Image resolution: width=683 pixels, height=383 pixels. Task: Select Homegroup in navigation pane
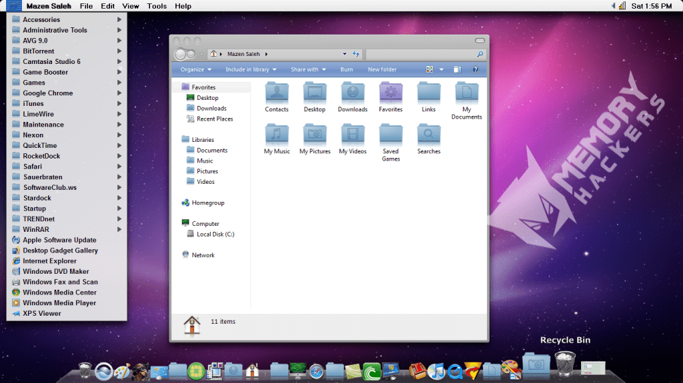point(208,202)
